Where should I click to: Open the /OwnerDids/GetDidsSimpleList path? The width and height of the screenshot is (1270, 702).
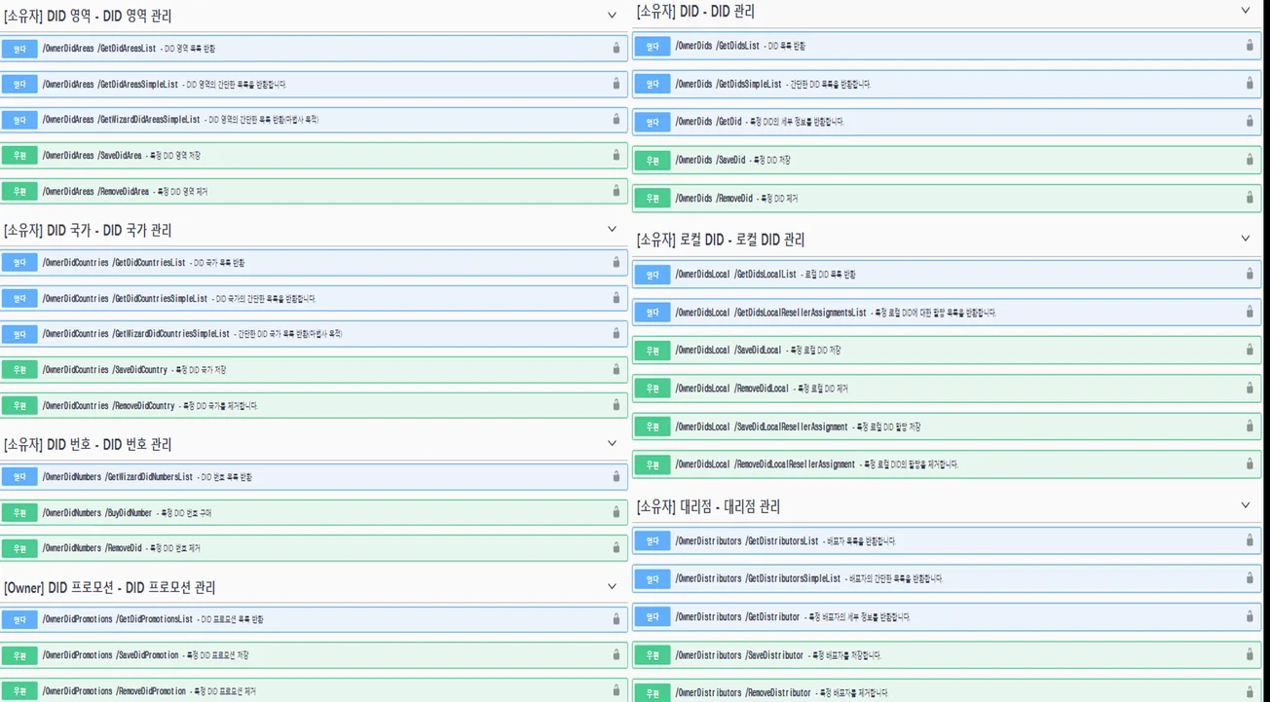[x=728, y=85]
